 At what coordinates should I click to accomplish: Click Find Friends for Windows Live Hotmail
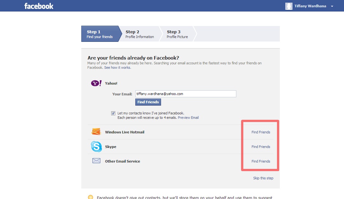coord(261,132)
